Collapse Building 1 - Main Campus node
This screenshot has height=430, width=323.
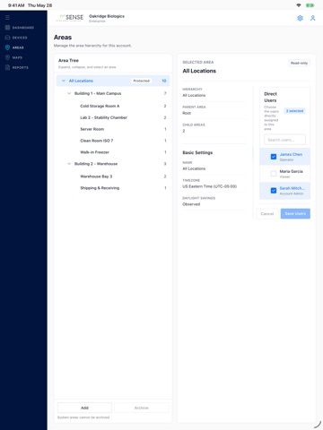click(x=69, y=93)
